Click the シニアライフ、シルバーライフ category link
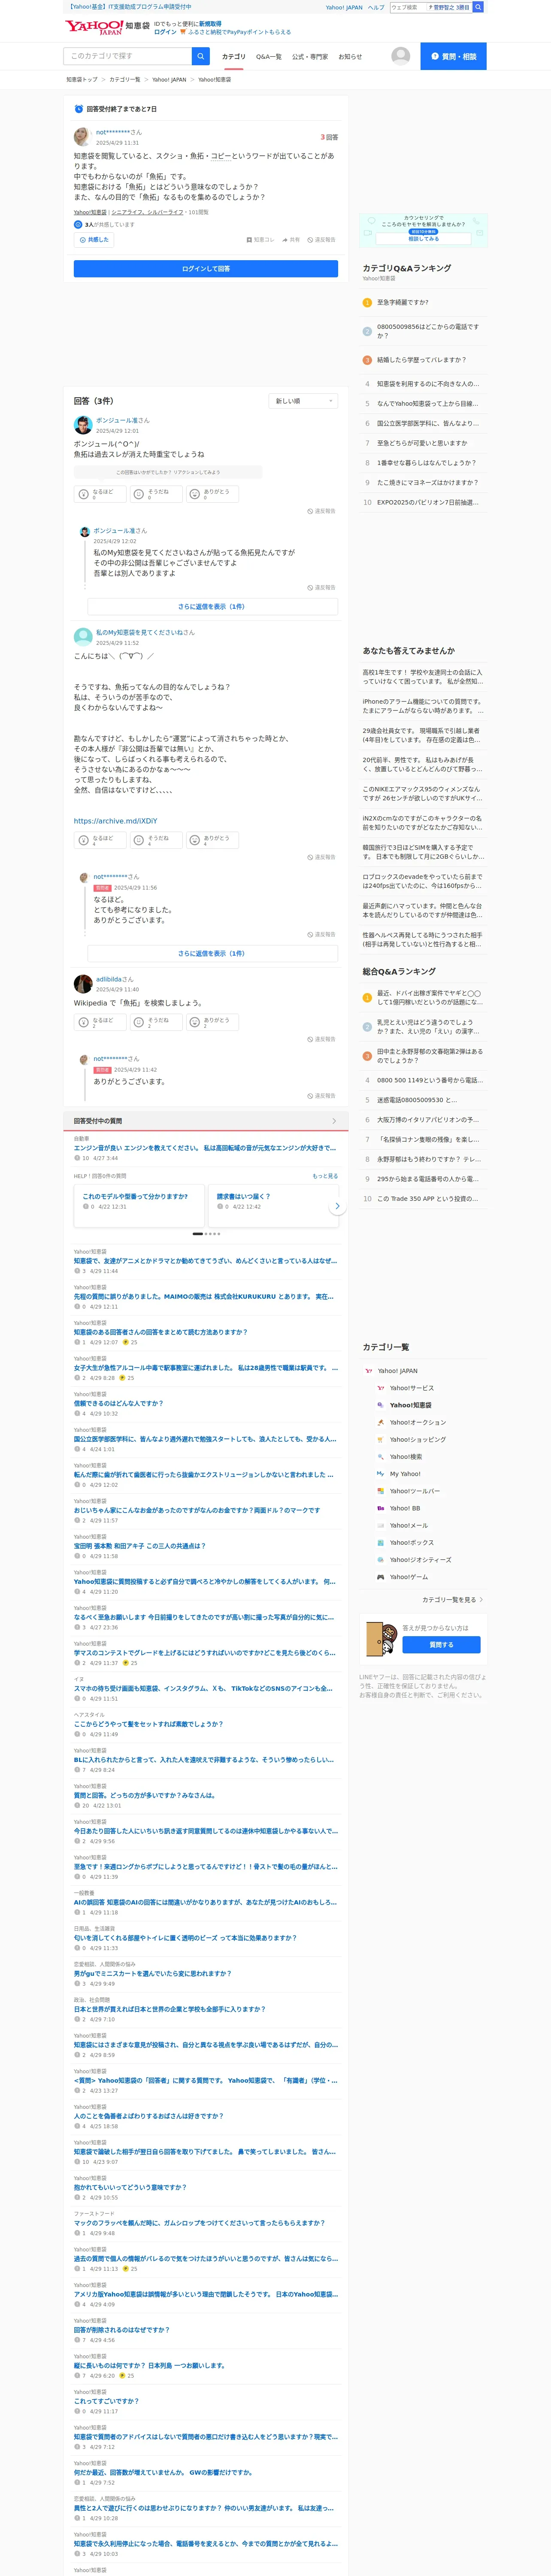Viewport: 551px width, 2576px height. 147,212
